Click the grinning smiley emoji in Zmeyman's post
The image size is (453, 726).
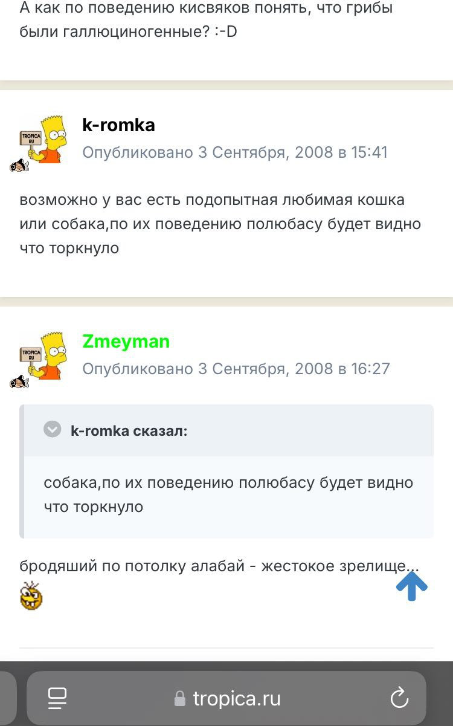pyautogui.click(x=31, y=595)
